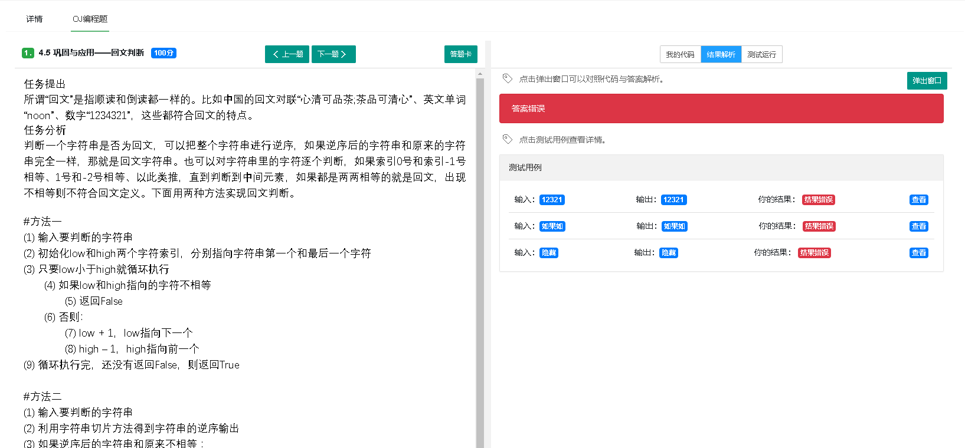The image size is (965, 448).
Task: Click the scroll-up arrow of problem panel
Action: click(480, 74)
